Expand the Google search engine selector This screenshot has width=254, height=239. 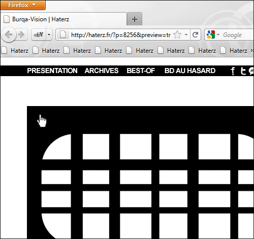[x=213, y=35]
